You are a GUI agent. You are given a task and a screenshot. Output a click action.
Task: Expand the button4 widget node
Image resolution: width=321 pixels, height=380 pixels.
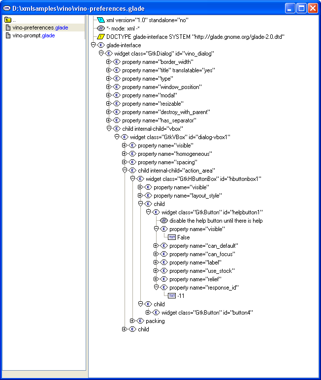point(149,313)
